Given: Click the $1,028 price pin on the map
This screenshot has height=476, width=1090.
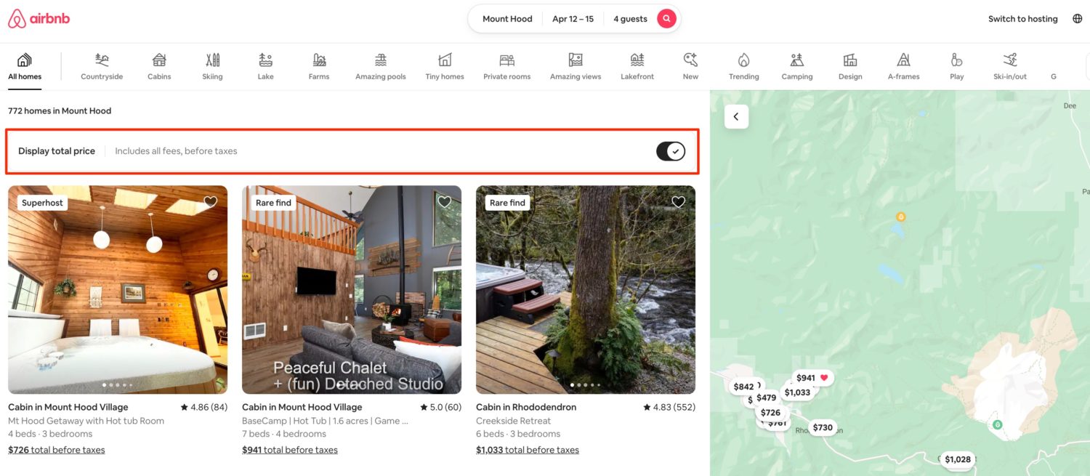Looking at the screenshot, I should click(x=958, y=459).
